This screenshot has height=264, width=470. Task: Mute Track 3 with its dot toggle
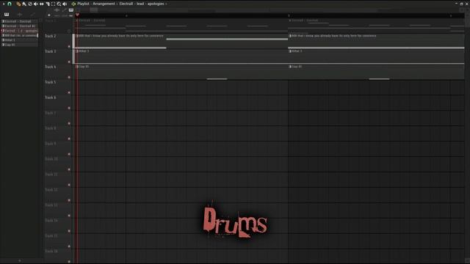[69, 62]
